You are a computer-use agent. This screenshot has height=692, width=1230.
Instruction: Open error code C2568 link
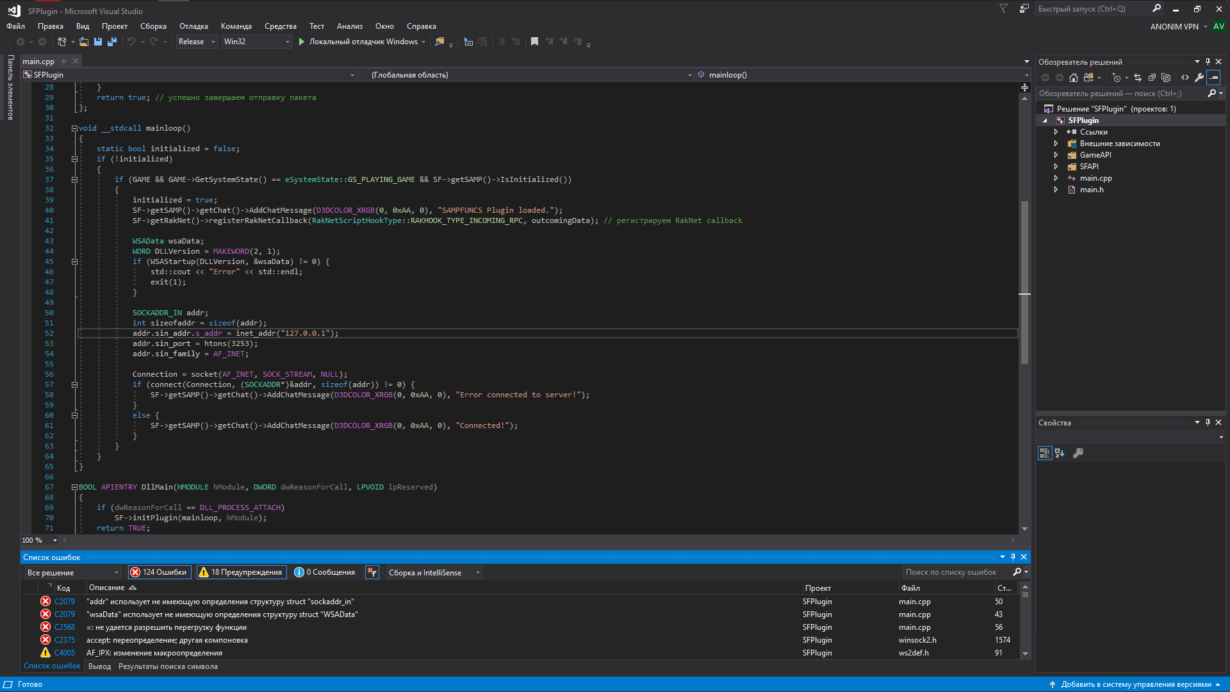pos(65,627)
